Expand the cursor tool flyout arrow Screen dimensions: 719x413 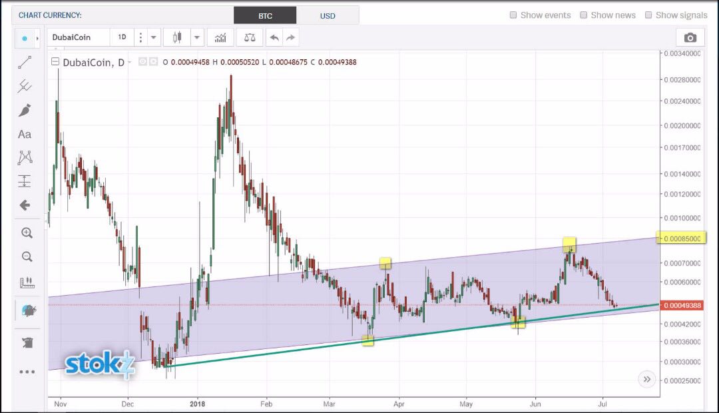(x=37, y=38)
